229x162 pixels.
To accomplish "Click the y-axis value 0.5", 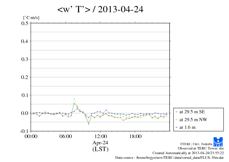I will point(25,23).
